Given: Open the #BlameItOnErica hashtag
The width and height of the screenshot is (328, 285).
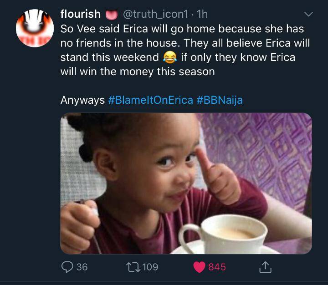Looking at the screenshot, I should [x=151, y=100].
